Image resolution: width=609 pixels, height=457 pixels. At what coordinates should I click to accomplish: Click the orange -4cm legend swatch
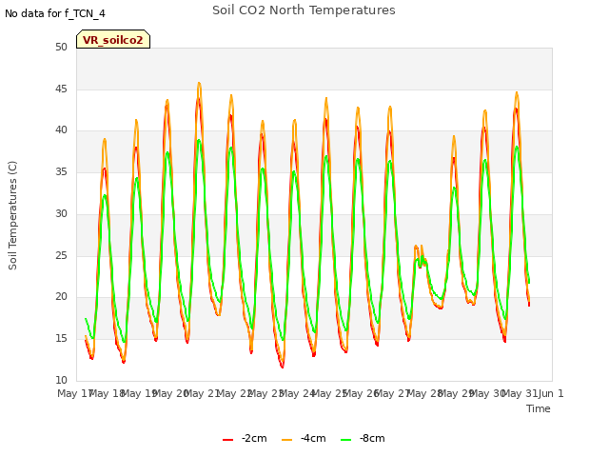pyautogui.click(x=286, y=440)
